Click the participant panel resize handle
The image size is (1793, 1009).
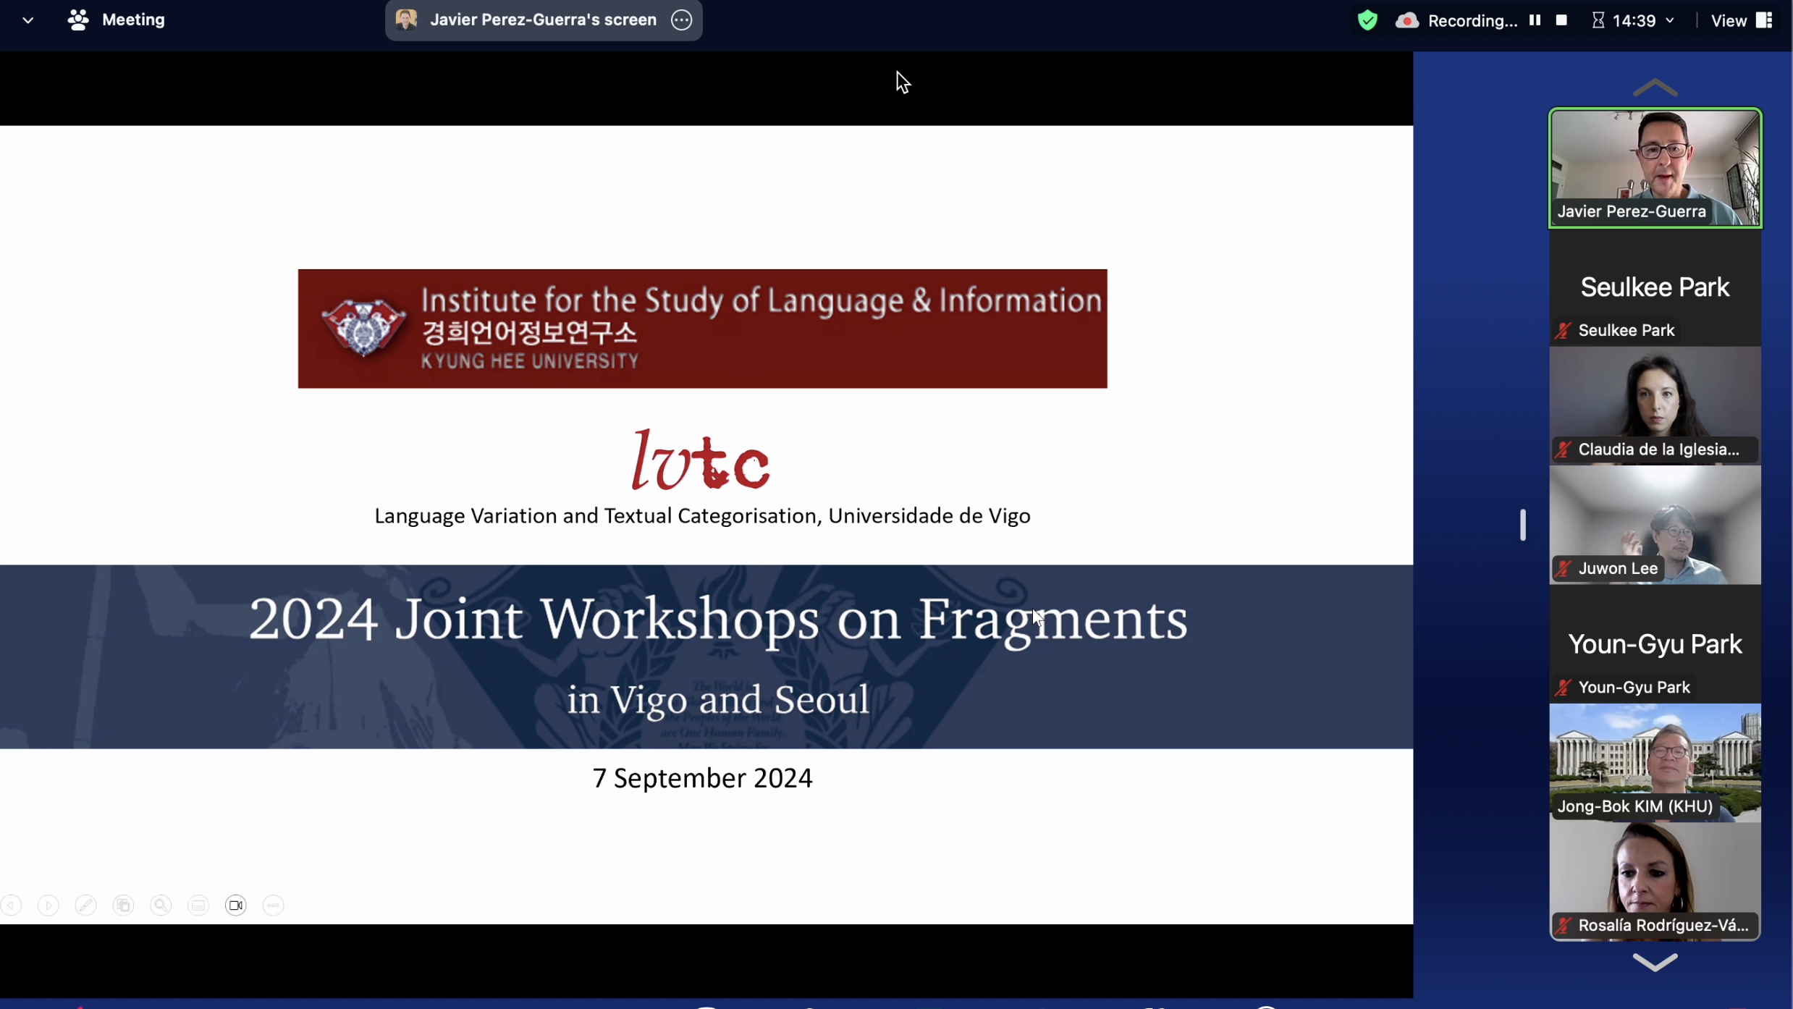point(1523,525)
